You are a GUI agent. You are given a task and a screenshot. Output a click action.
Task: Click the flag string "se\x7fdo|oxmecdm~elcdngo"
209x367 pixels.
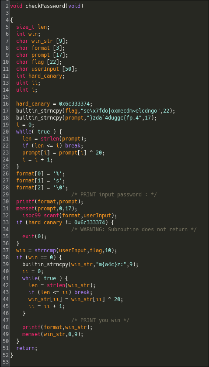coord(119,111)
